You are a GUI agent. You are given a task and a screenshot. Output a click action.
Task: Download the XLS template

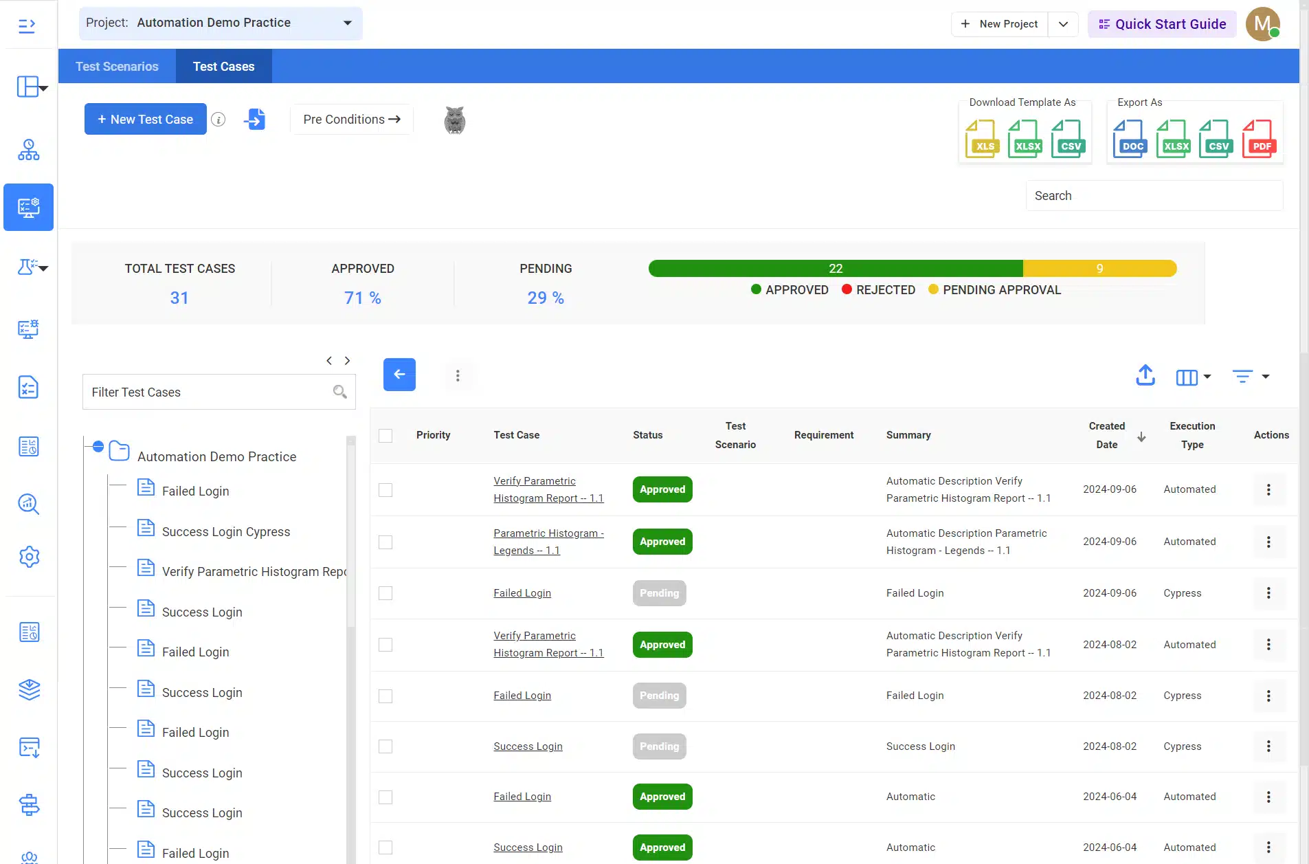(x=982, y=139)
